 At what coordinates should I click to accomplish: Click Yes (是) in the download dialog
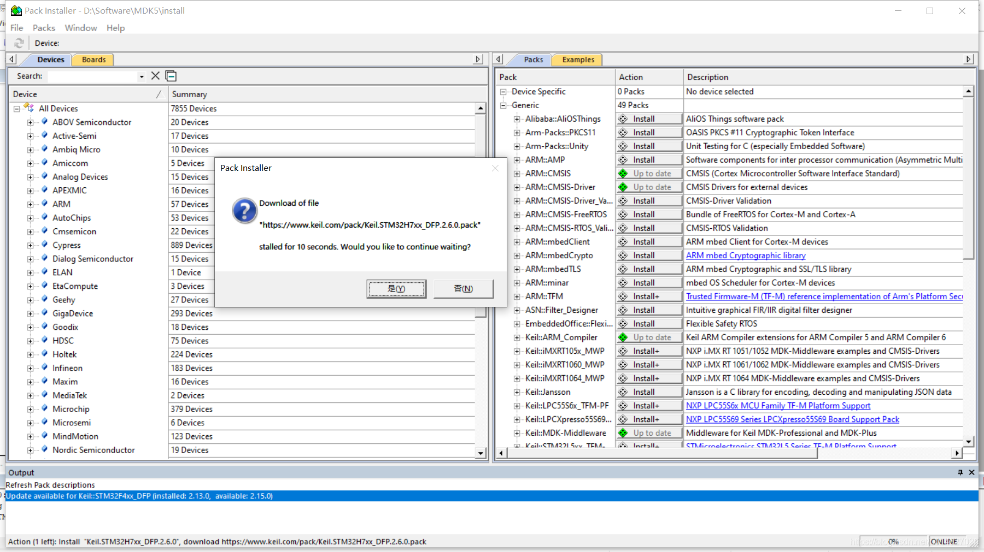(x=396, y=289)
